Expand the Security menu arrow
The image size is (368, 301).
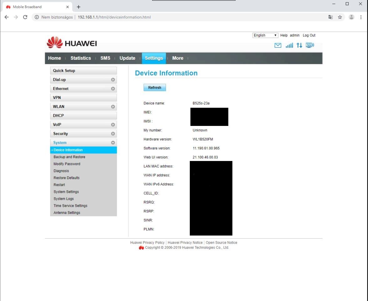coord(113,134)
